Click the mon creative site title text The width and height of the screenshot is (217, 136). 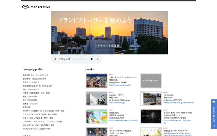point(40,7)
